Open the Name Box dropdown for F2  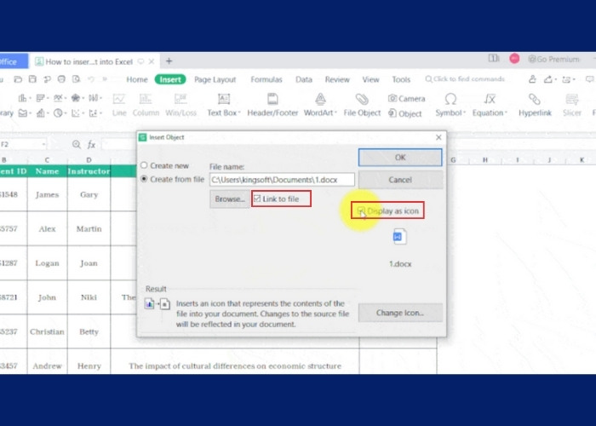[43, 145]
